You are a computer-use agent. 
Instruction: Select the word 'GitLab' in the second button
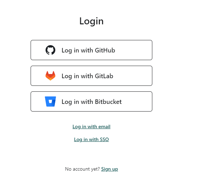pyautogui.click(x=104, y=76)
